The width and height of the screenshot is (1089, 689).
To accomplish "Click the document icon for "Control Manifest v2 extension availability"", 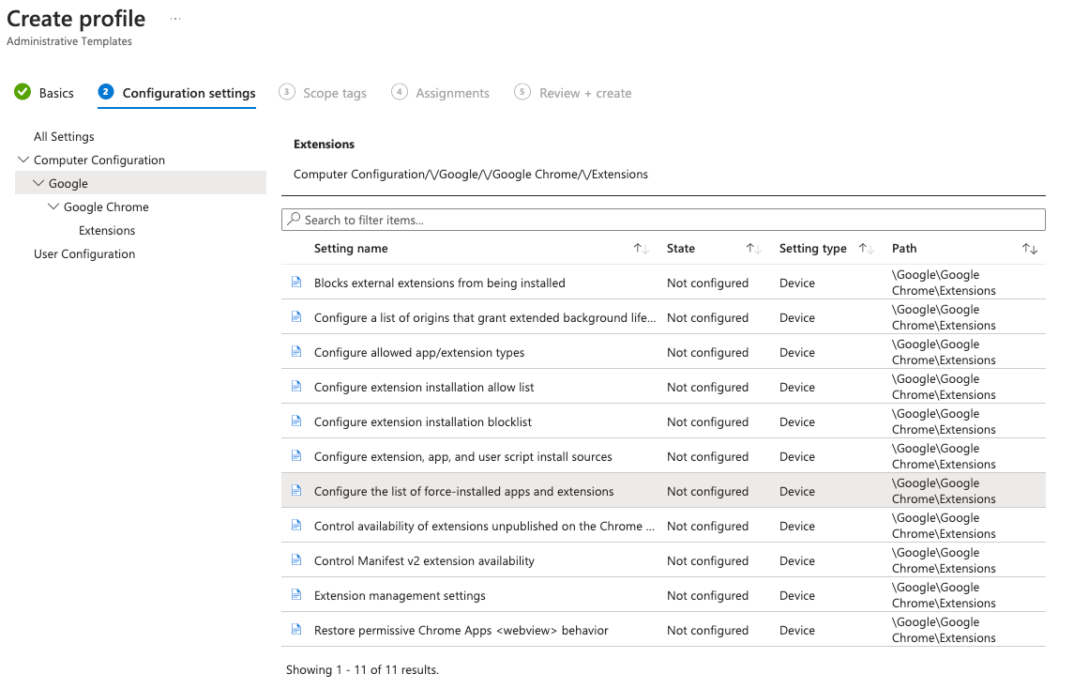I will point(297,559).
